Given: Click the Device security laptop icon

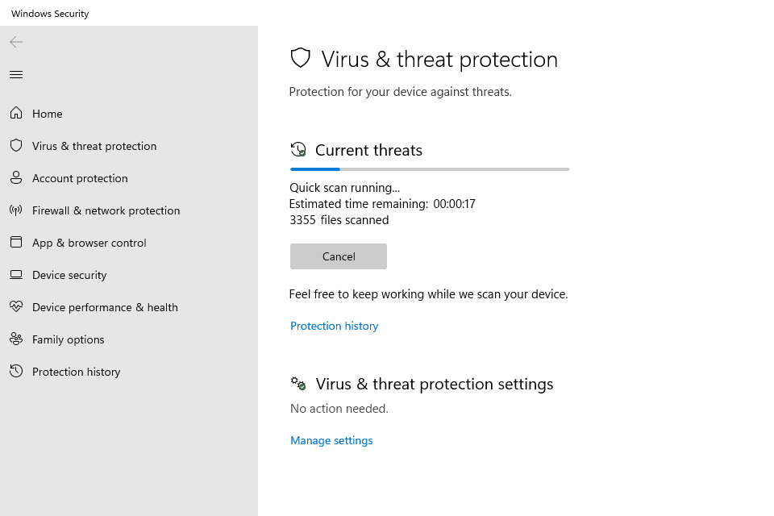Looking at the screenshot, I should coord(16,275).
